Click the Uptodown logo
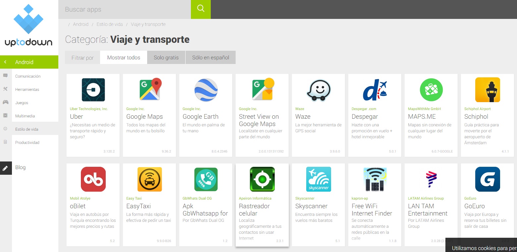The height and width of the screenshot is (252, 517). point(29,26)
